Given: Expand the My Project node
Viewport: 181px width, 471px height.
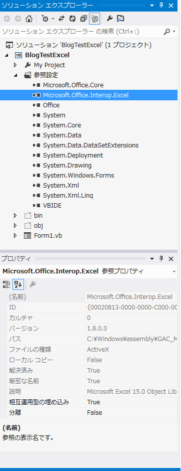Looking at the screenshot, I should [x=15, y=65].
